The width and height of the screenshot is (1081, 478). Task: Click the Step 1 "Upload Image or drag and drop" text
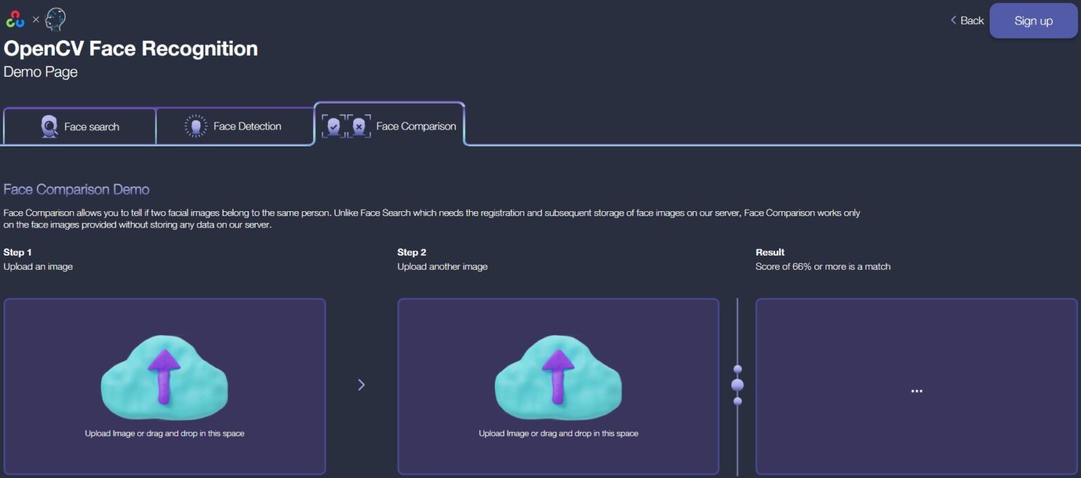(x=164, y=433)
